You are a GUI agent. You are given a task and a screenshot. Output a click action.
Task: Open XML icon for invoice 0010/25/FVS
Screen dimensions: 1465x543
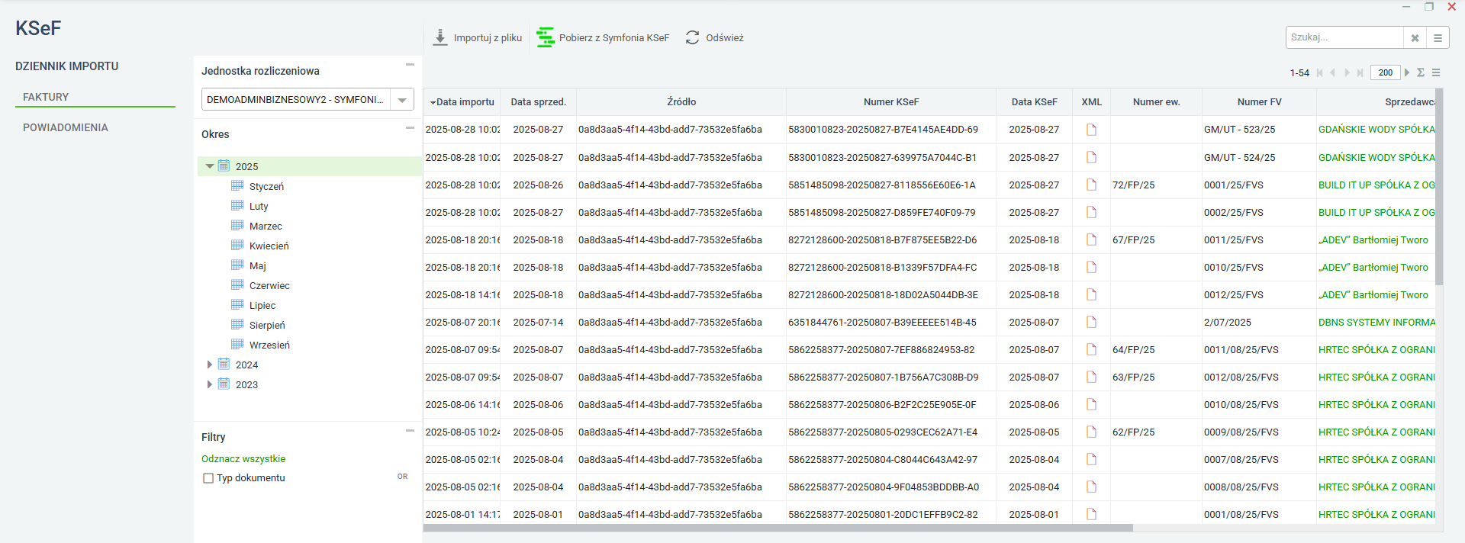pos(1091,267)
